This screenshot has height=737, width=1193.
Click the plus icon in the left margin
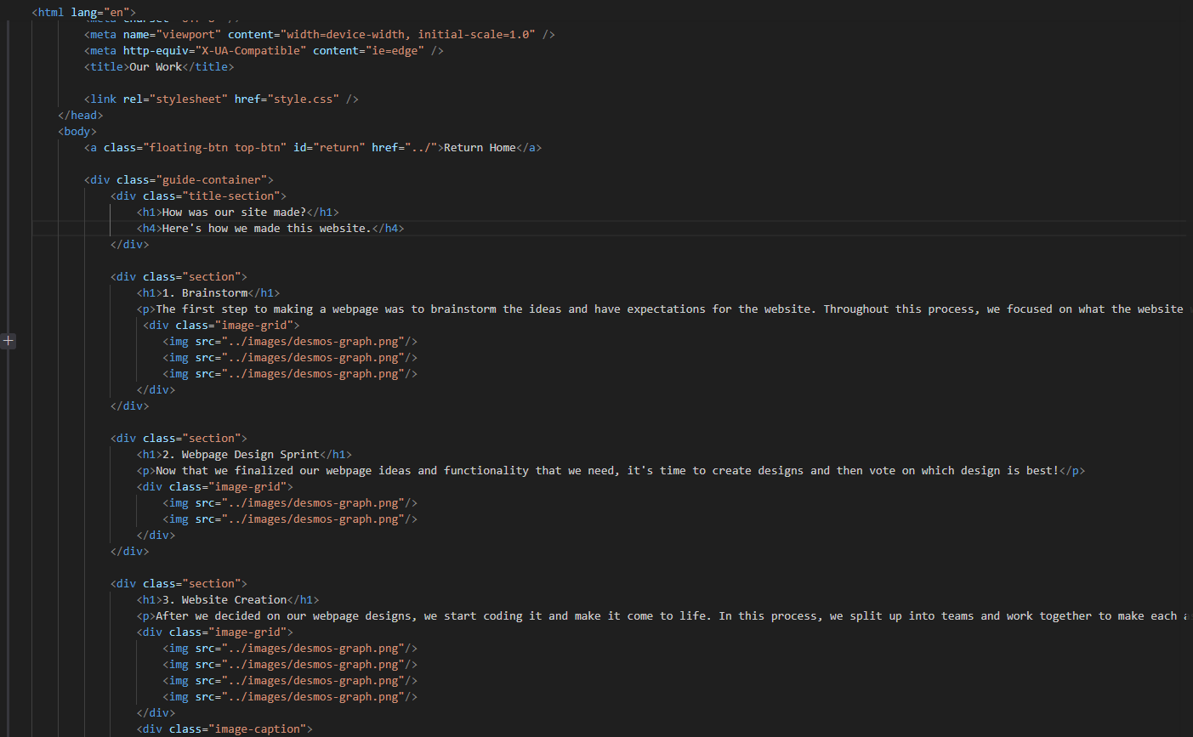coord(8,341)
